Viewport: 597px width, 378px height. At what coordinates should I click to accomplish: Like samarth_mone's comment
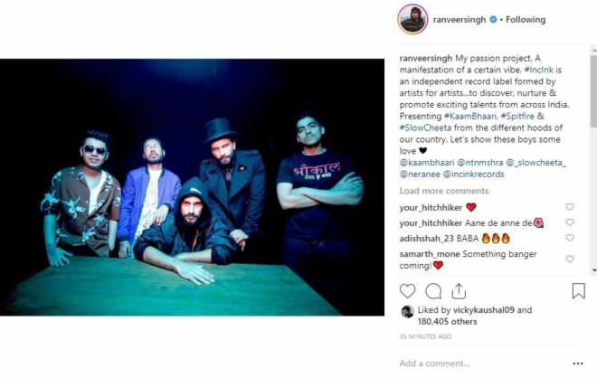pos(570,259)
